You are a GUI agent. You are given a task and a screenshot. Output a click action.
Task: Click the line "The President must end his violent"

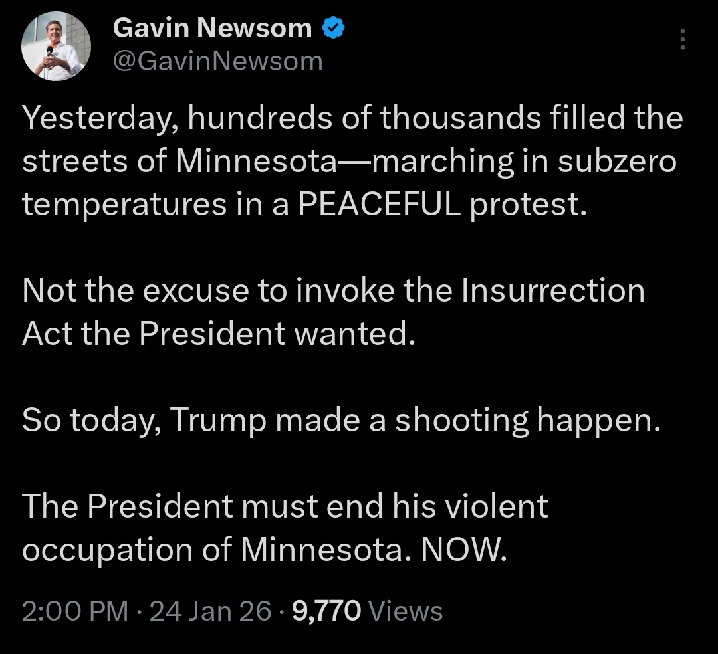click(x=285, y=506)
